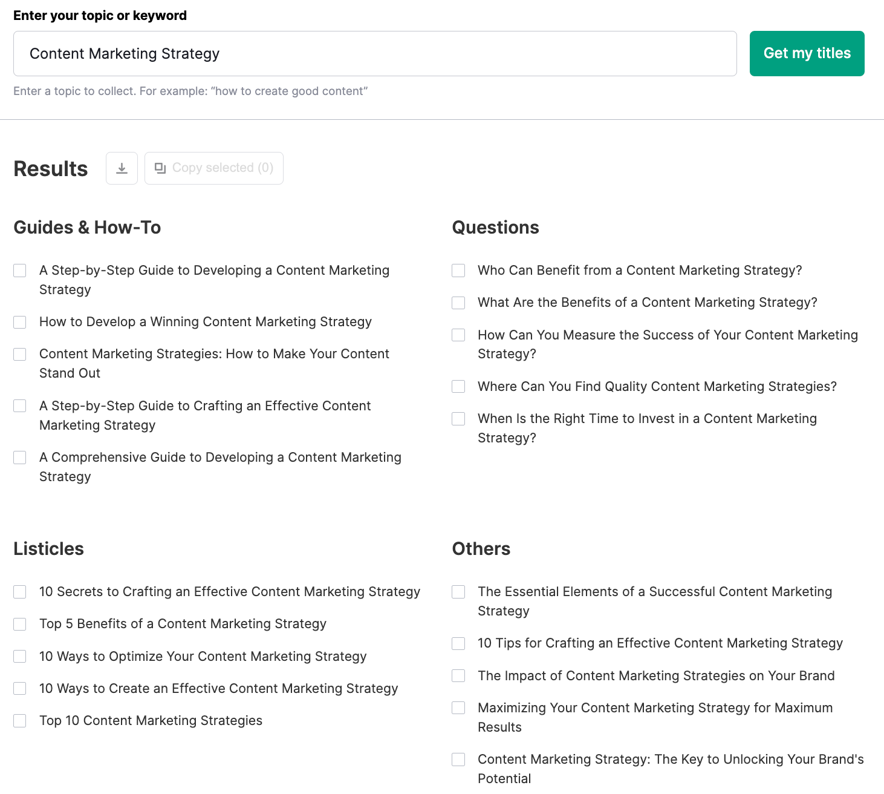Check 'Top 10 Content Marketing Strategies' title

point(20,721)
